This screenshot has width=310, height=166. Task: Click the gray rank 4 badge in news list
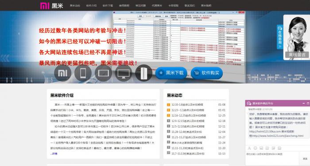click(168, 121)
